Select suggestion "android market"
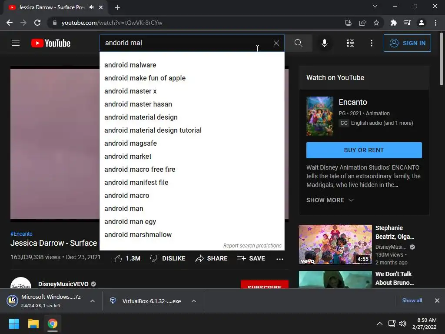Image resolution: width=445 pixels, height=334 pixels. pos(192,157)
